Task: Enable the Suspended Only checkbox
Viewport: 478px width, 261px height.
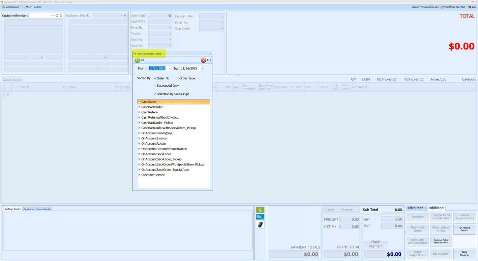Action: click(x=155, y=86)
